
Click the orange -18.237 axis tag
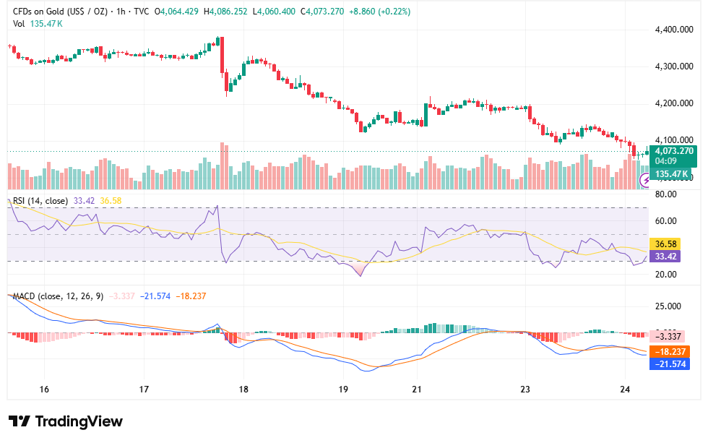[670, 351]
